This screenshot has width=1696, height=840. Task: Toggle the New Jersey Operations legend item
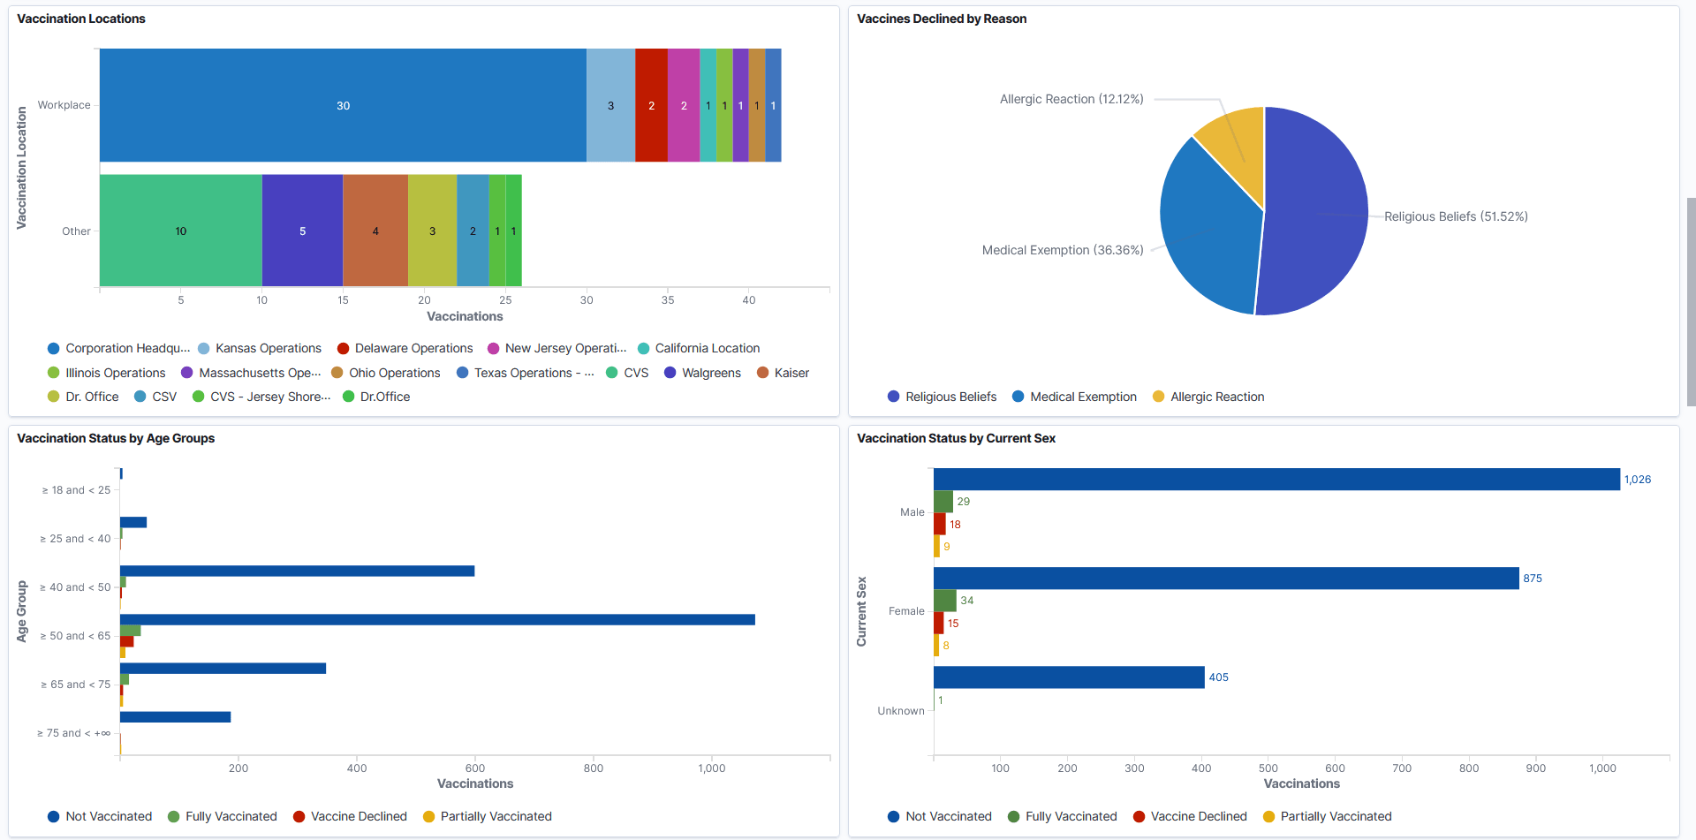(565, 348)
